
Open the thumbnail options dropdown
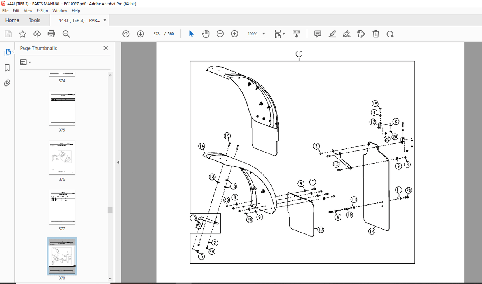click(25, 62)
